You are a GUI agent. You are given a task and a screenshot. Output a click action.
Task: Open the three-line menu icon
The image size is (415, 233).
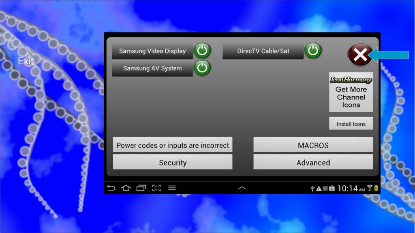click(172, 188)
